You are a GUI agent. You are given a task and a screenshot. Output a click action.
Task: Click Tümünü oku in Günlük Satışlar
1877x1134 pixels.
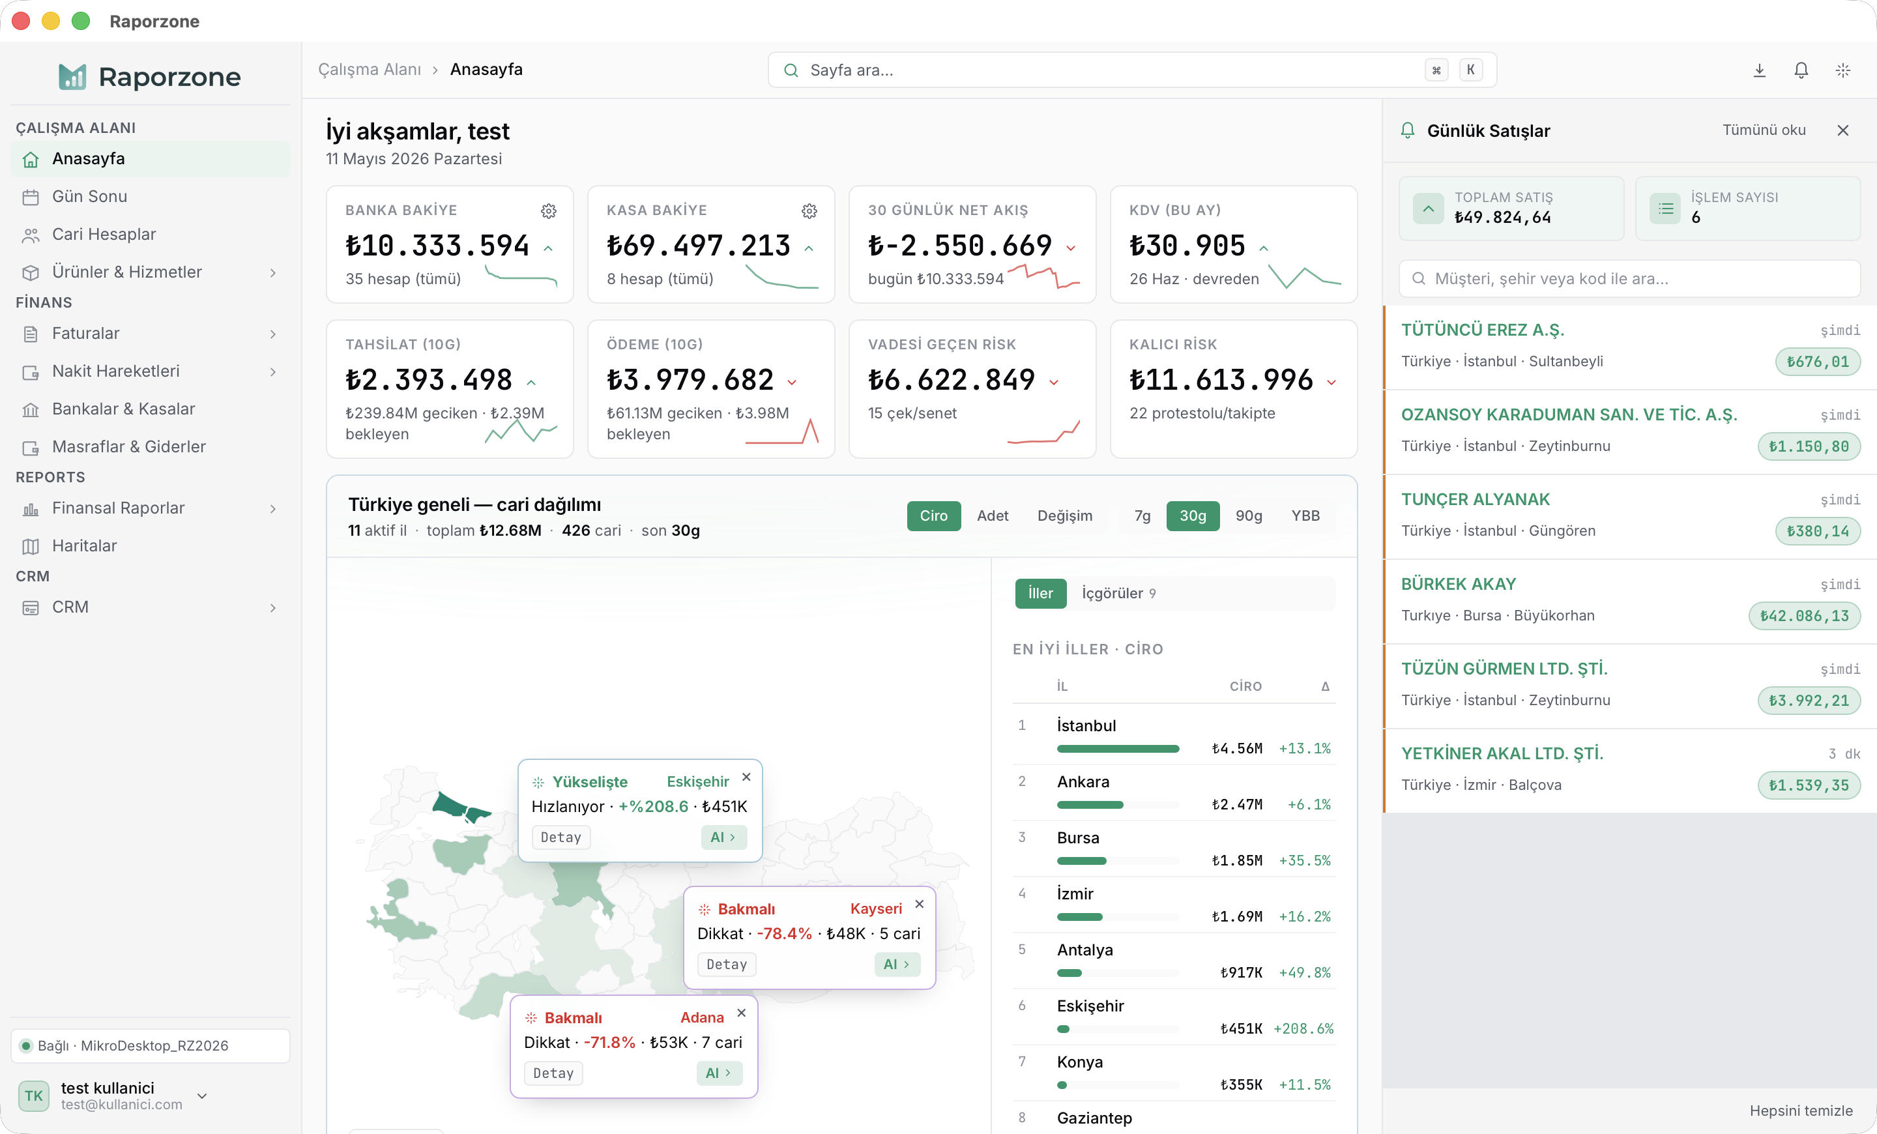click(x=1764, y=130)
